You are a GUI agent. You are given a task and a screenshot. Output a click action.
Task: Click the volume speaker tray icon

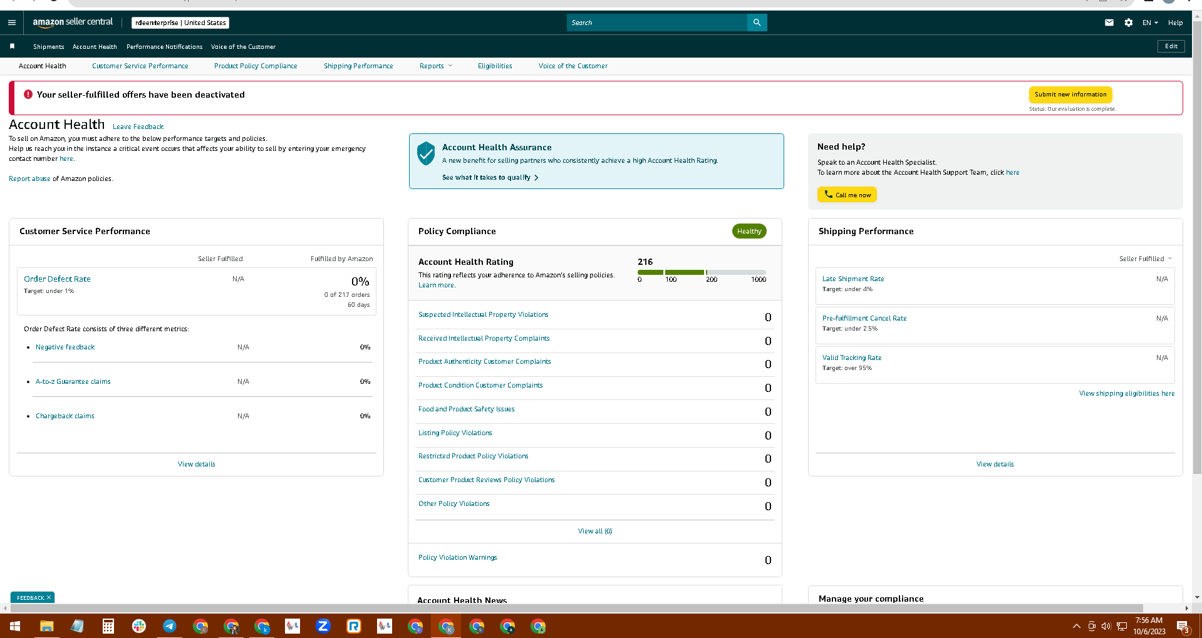[x=1106, y=626]
